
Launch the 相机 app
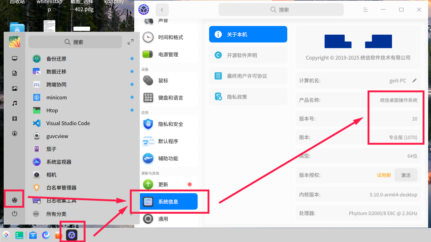coord(51,175)
